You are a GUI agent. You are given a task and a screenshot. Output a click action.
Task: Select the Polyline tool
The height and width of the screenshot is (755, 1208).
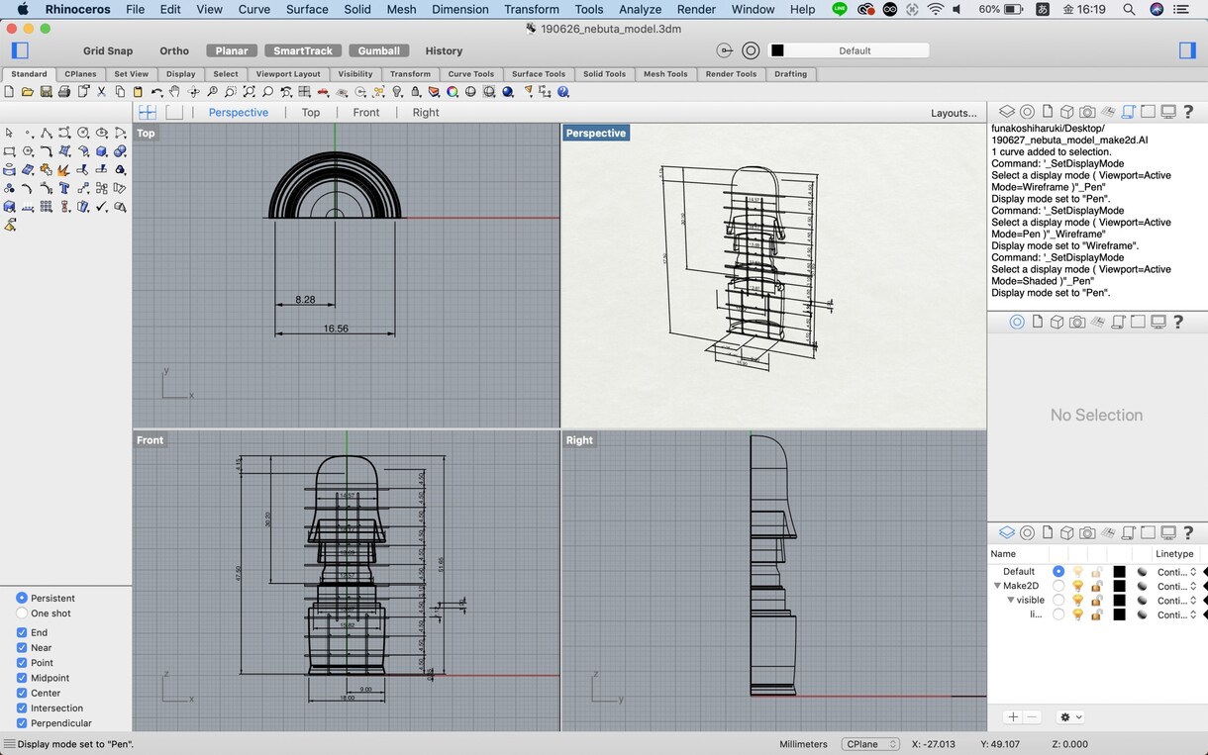47,133
